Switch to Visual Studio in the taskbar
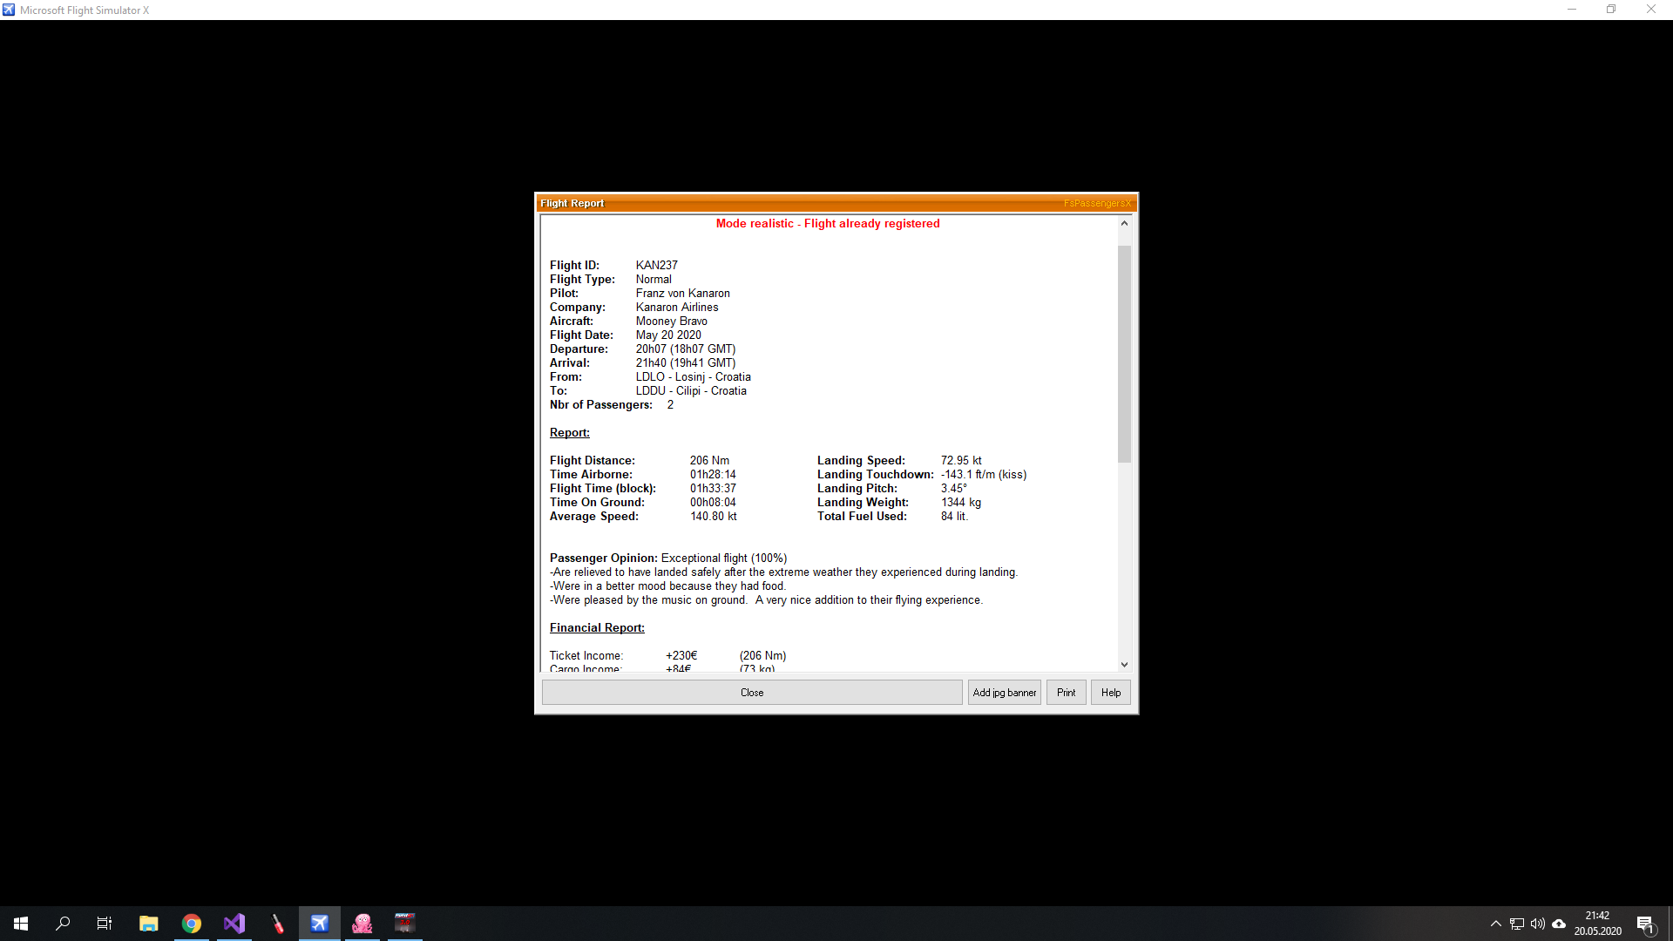 (x=234, y=924)
